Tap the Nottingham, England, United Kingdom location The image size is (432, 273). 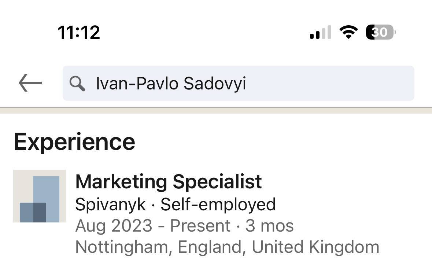pos(227,247)
